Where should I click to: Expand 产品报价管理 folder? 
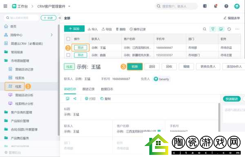tap(17, 121)
